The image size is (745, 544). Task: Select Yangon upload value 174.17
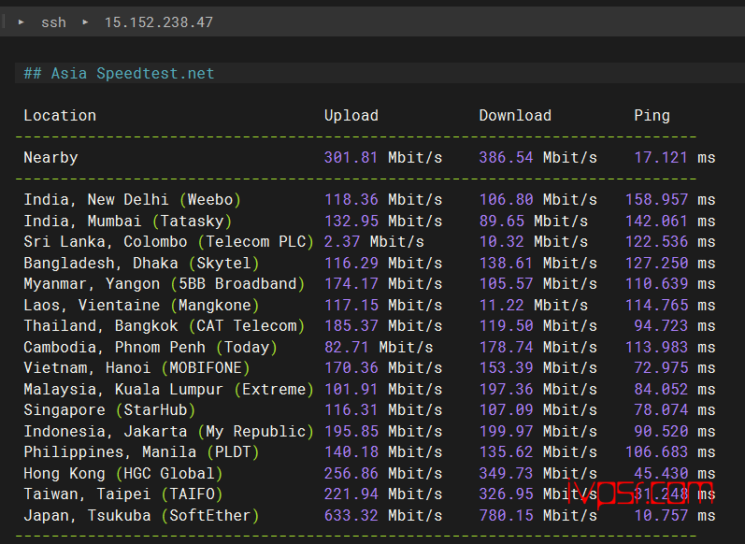(351, 283)
